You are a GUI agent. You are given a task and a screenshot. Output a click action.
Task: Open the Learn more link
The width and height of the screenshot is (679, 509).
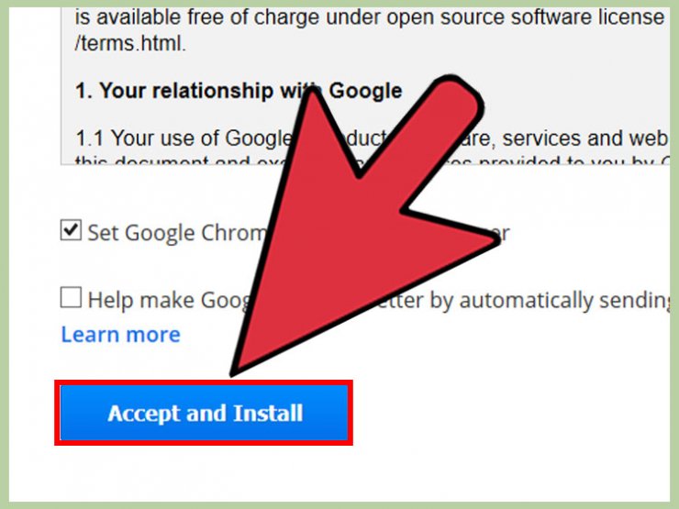click(121, 334)
